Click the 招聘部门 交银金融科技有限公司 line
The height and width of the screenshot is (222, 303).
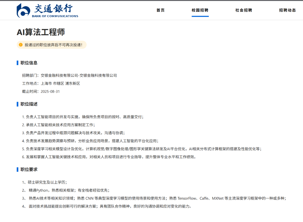(69, 75)
